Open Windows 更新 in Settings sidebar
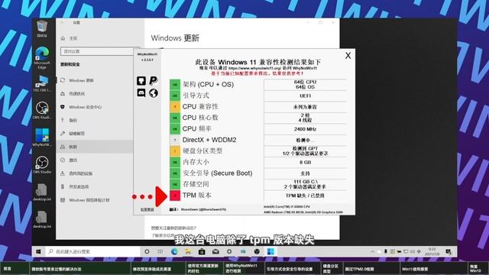The image size is (489, 275). pos(81,80)
